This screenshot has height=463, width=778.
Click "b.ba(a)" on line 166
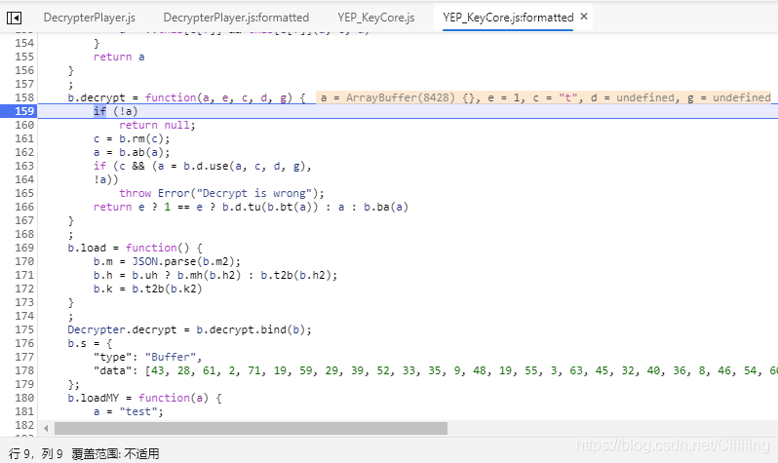[386, 207]
